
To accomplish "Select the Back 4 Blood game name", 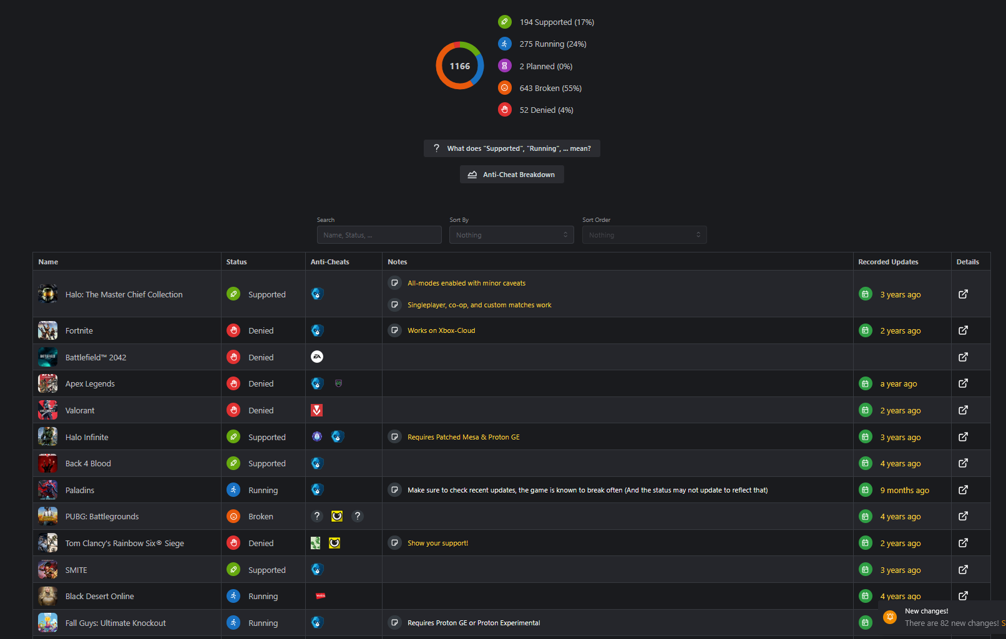I will click(88, 464).
